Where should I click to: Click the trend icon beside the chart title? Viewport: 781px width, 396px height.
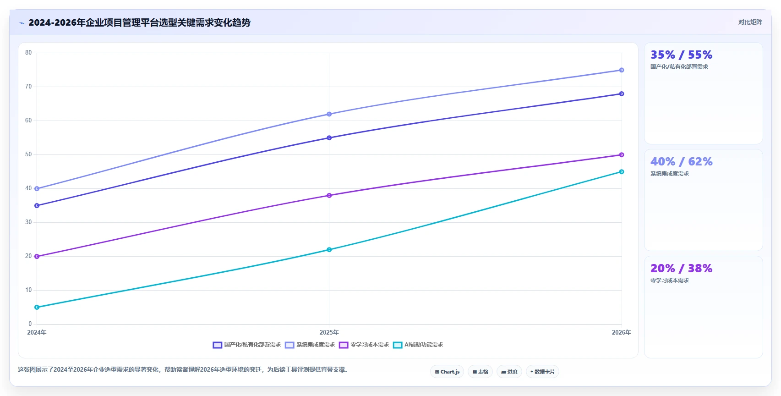coord(22,23)
